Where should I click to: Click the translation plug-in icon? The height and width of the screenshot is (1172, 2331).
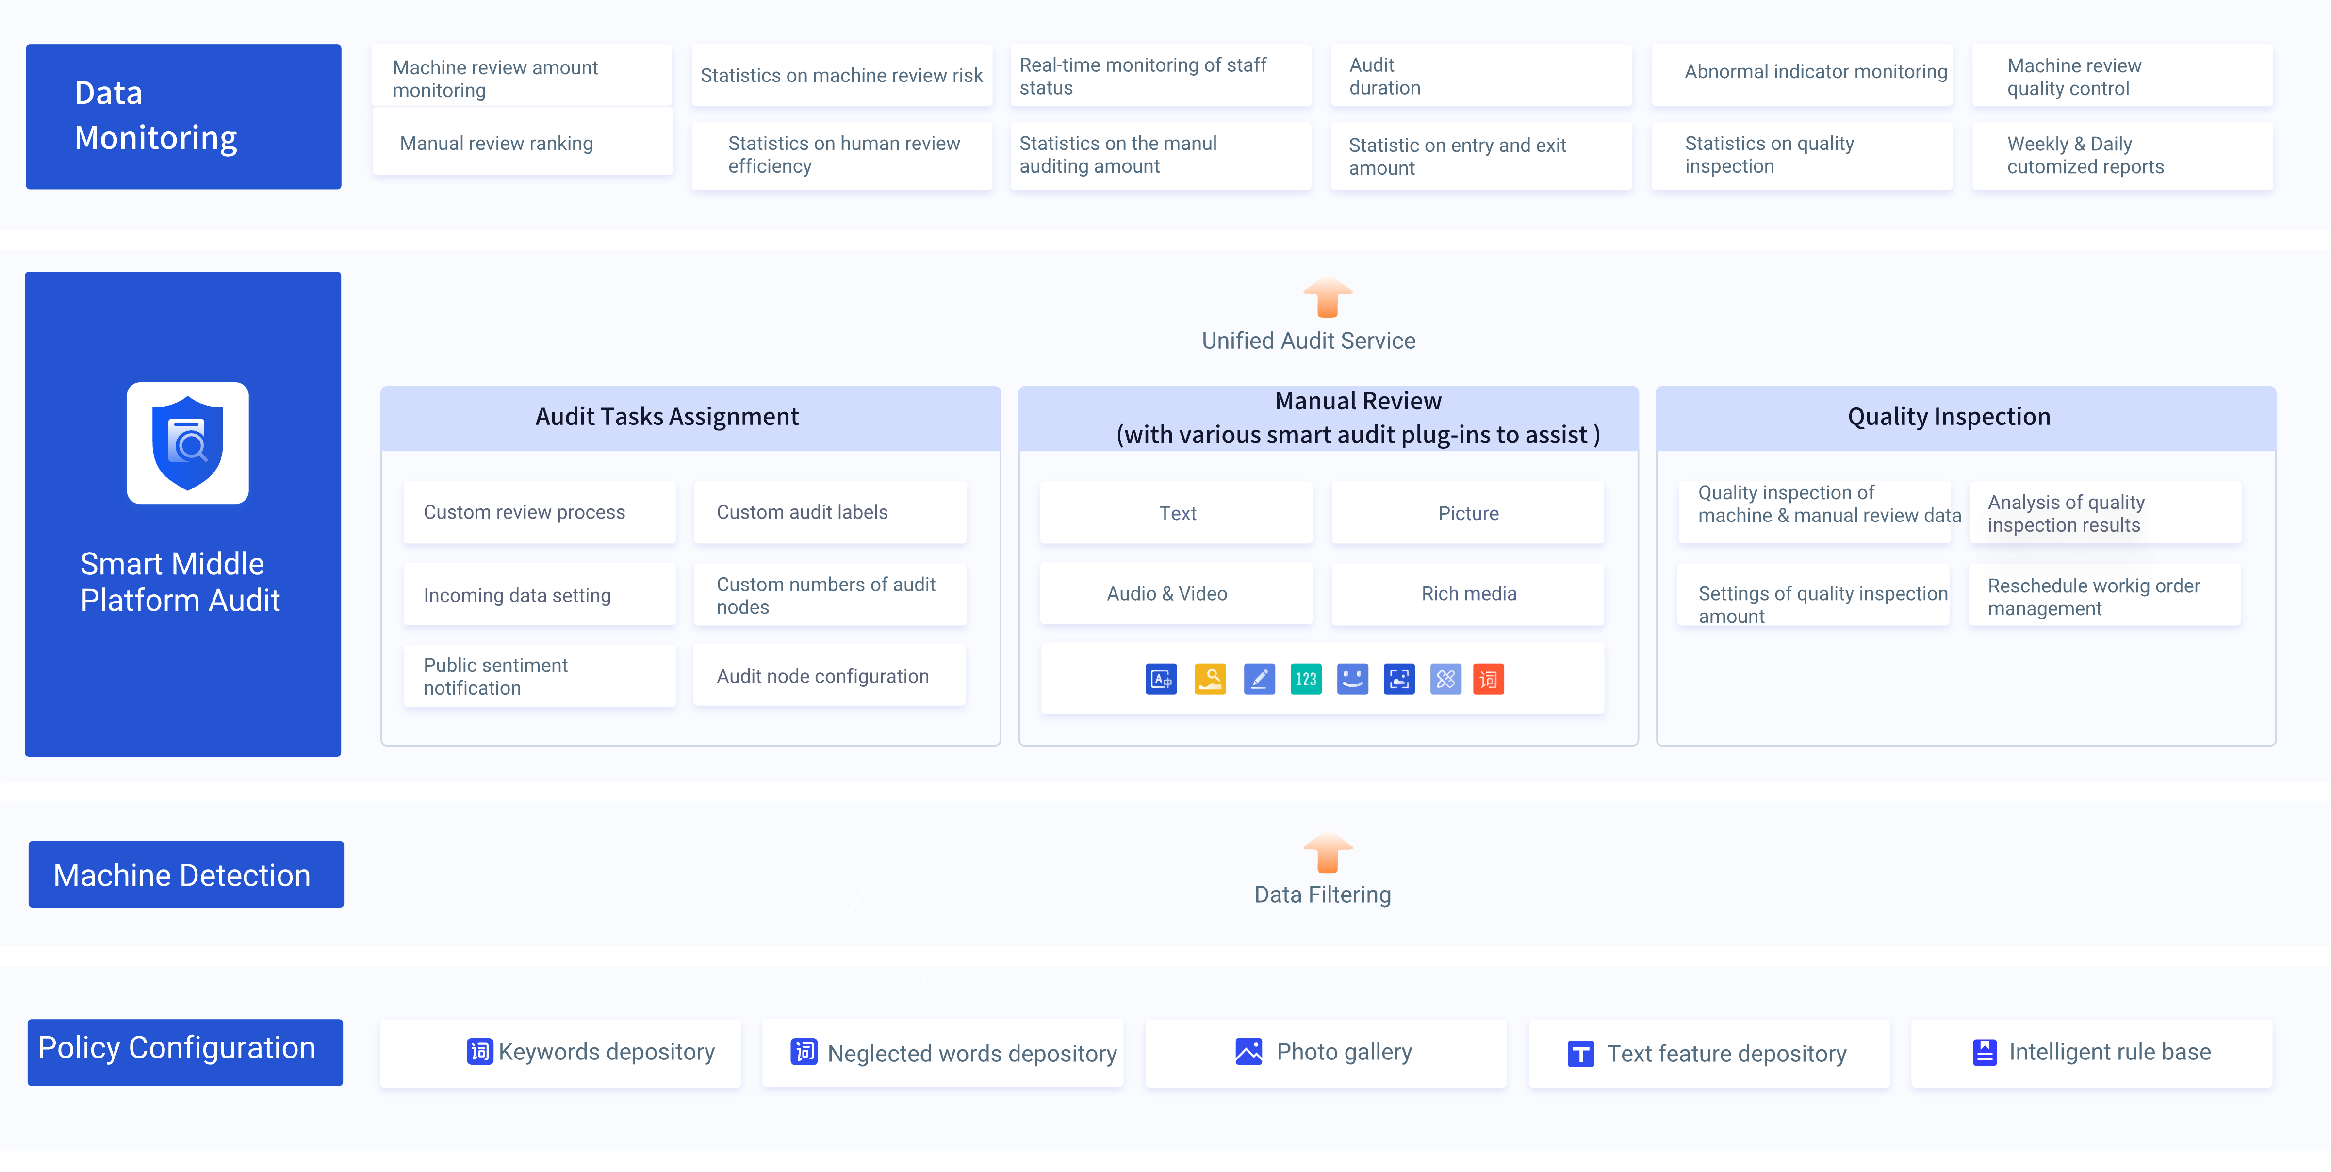click(x=1161, y=679)
